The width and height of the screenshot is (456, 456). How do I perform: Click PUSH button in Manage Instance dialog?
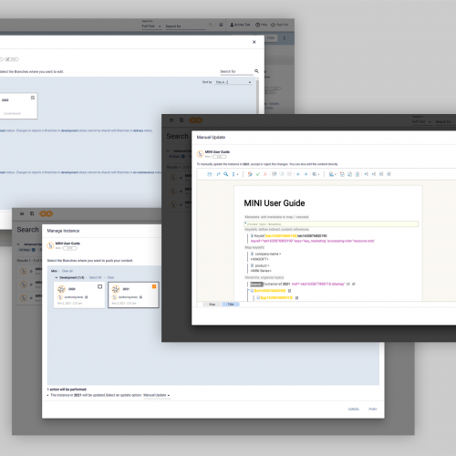coord(373,409)
